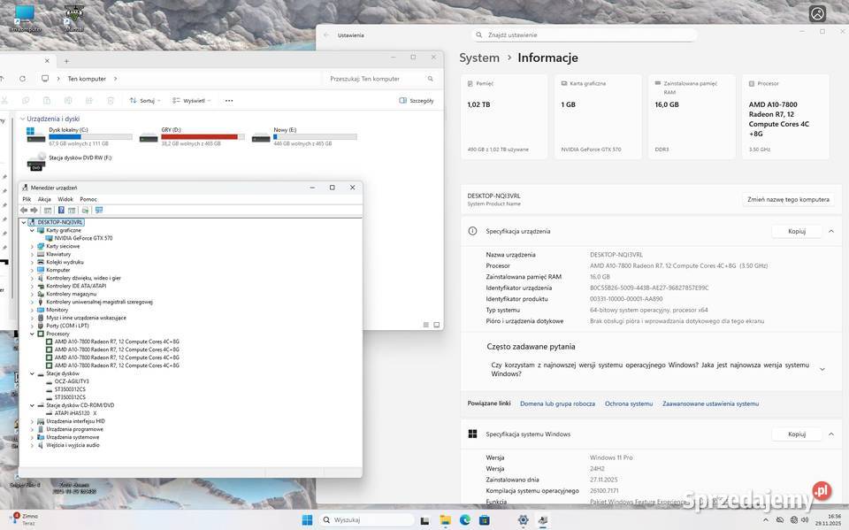Launch Microsoft Edge from the taskbar
Image resolution: width=849 pixels, height=530 pixels.
coord(464,520)
